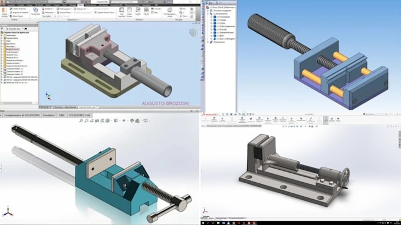Click Clean Screen in Inventor ribbon
Screen dimensions: 401x225
click(130, 12)
